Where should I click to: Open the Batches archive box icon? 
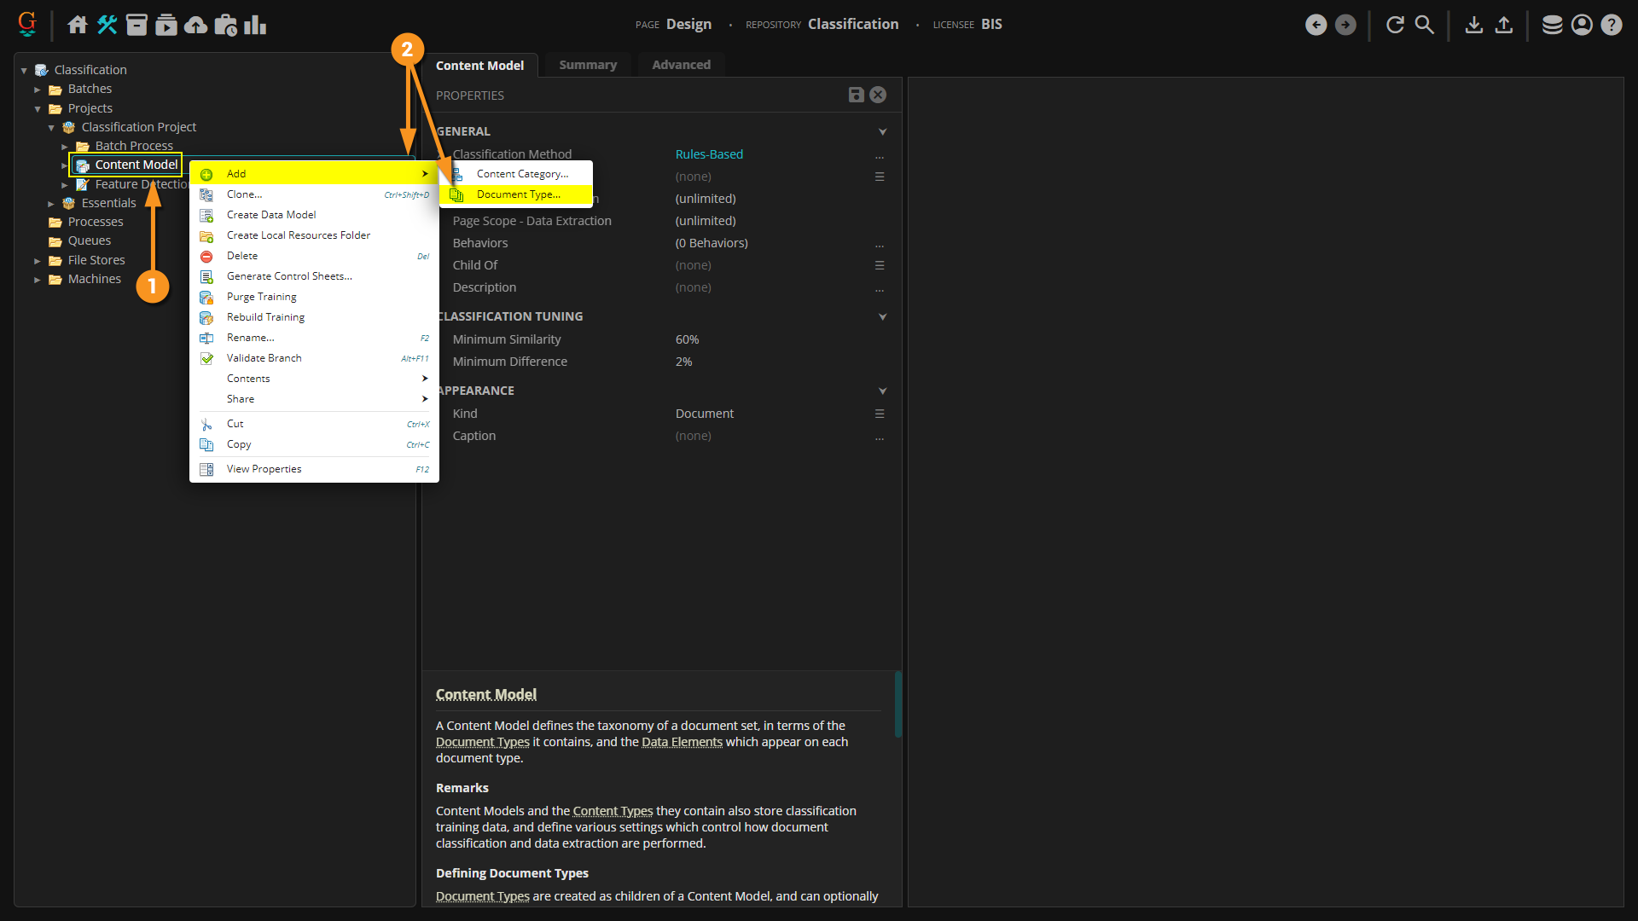136,25
